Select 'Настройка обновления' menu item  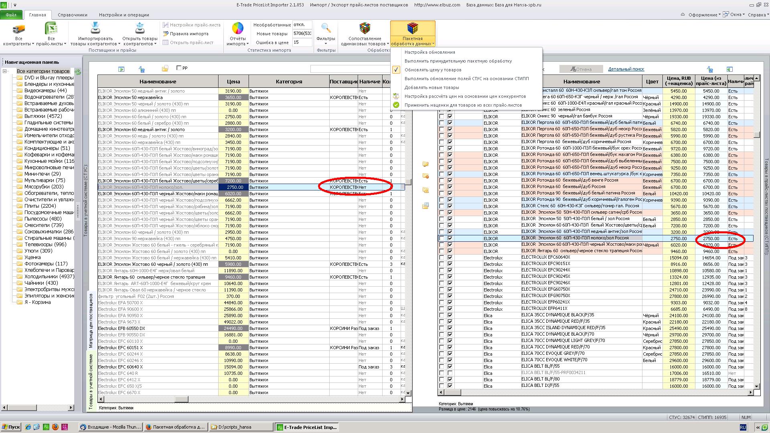tap(430, 52)
